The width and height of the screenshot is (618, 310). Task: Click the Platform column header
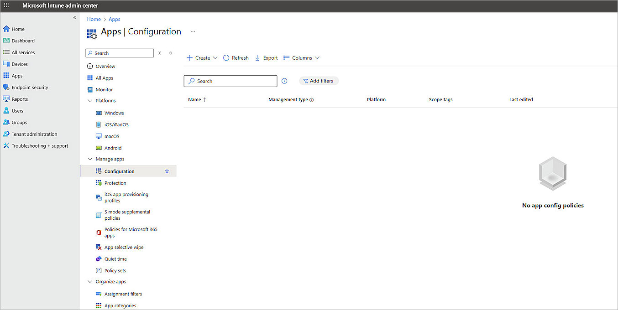point(376,99)
